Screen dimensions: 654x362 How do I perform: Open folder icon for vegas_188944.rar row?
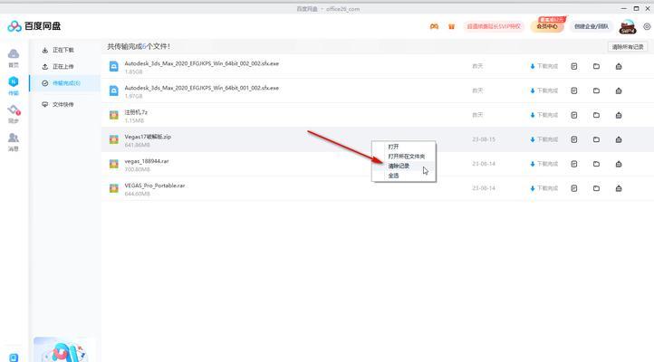pyautogui.click(x=596, y=164)
